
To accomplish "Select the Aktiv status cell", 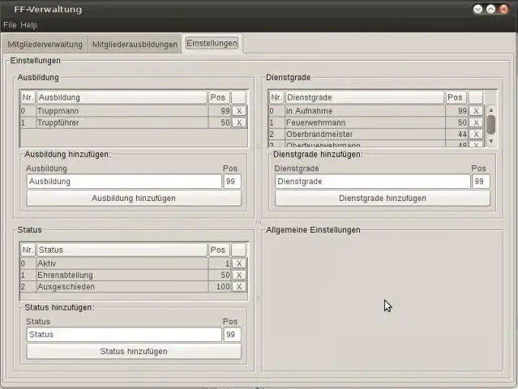I will click(122, 263).
